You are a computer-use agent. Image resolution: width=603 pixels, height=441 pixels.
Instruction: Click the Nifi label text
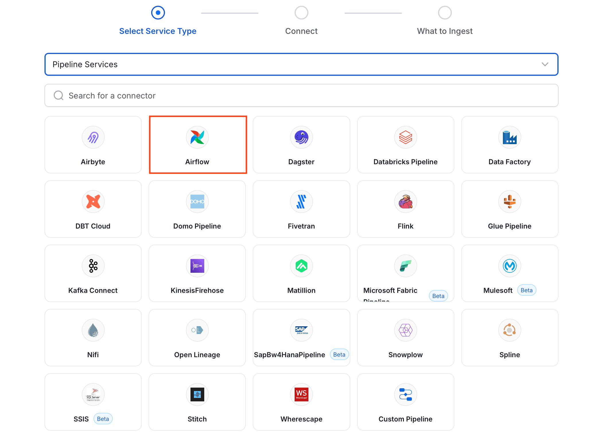tap(93, 355)
